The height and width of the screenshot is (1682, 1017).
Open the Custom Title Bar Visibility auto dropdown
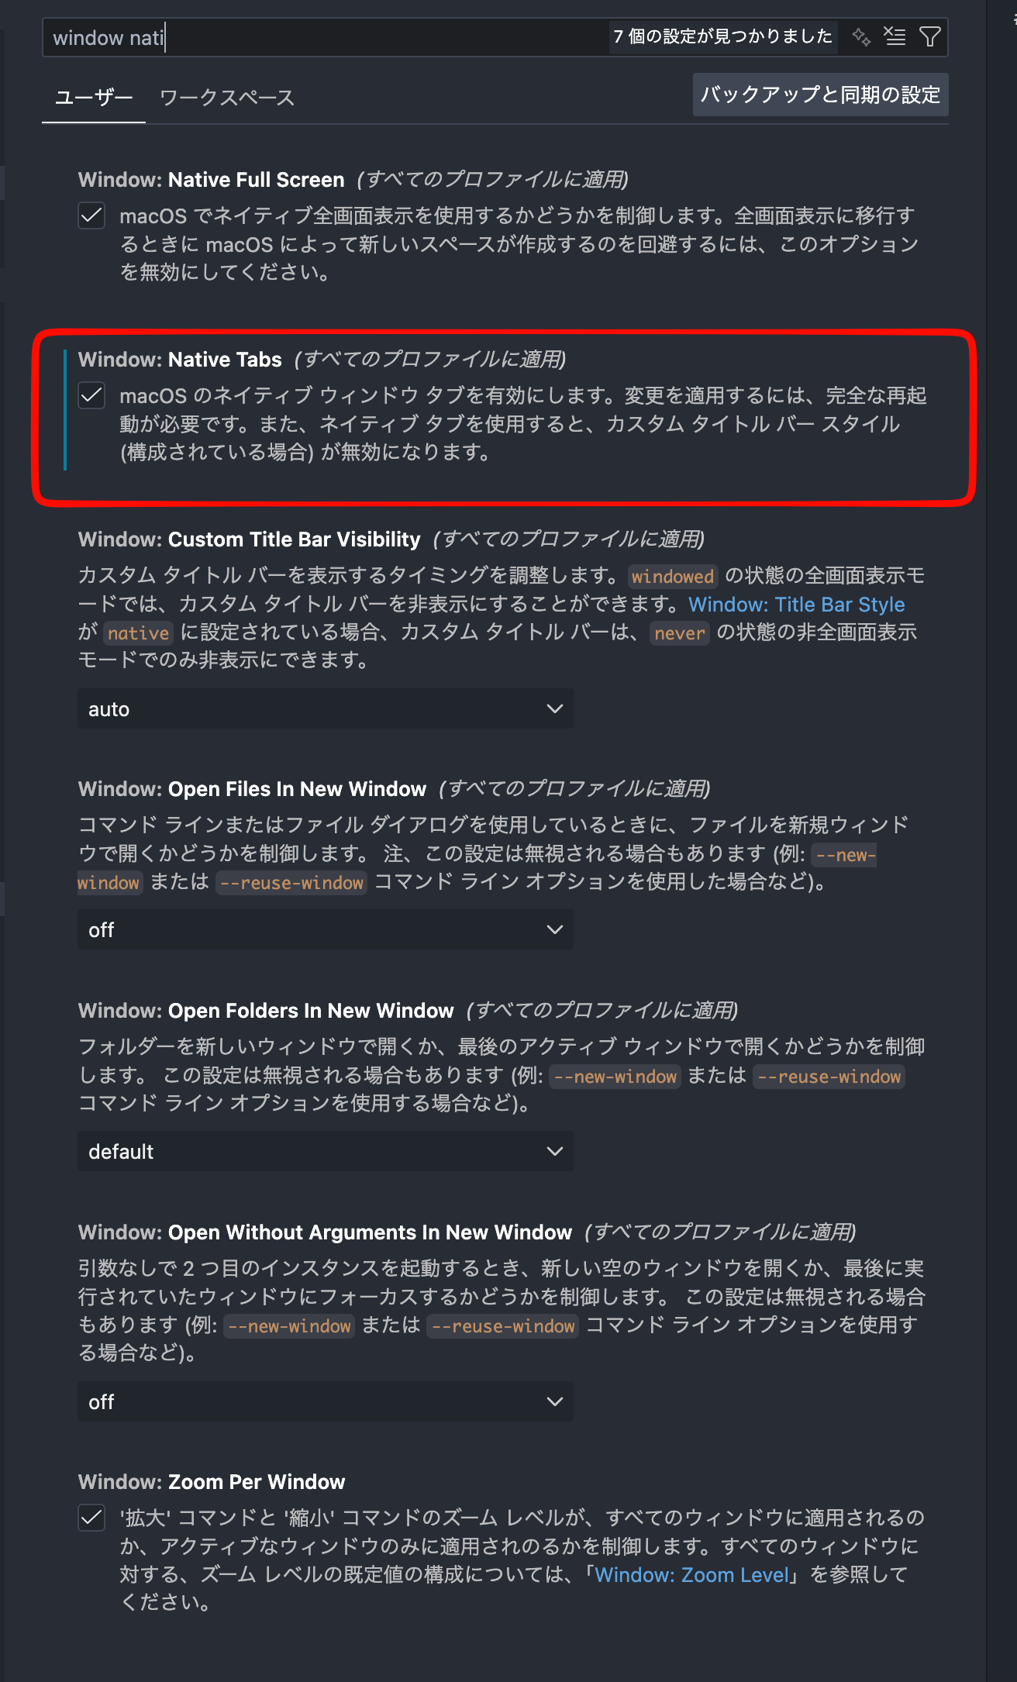pyautogui.click(x=326, y=708)
